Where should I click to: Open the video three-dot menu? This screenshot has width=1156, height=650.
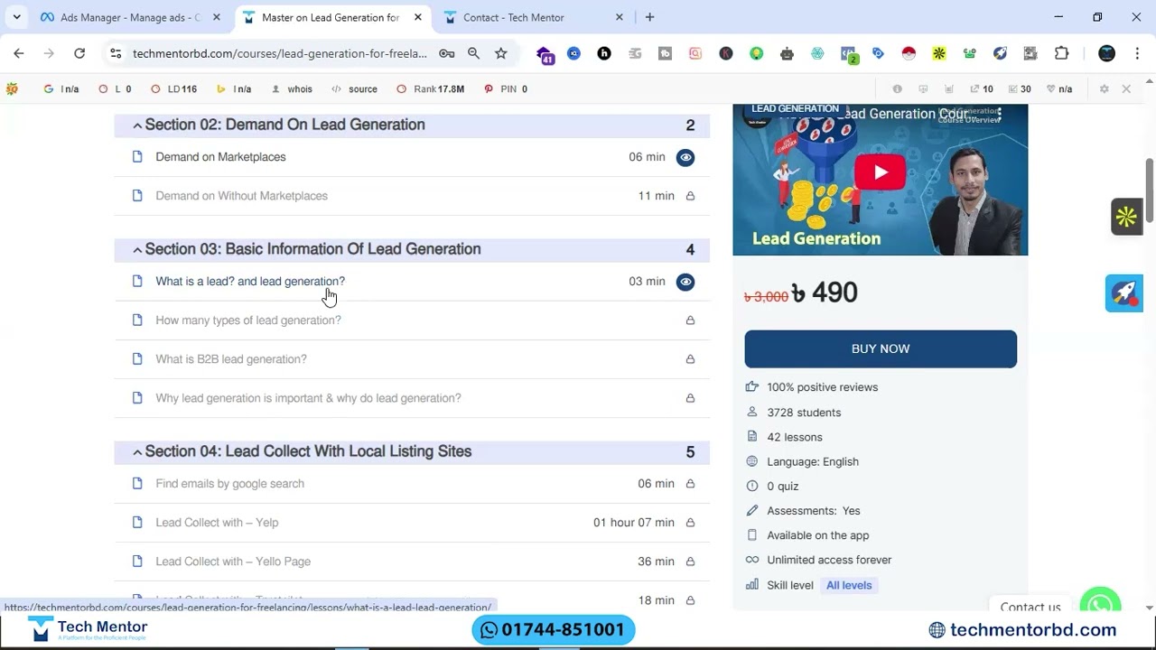tap(999, 115)
